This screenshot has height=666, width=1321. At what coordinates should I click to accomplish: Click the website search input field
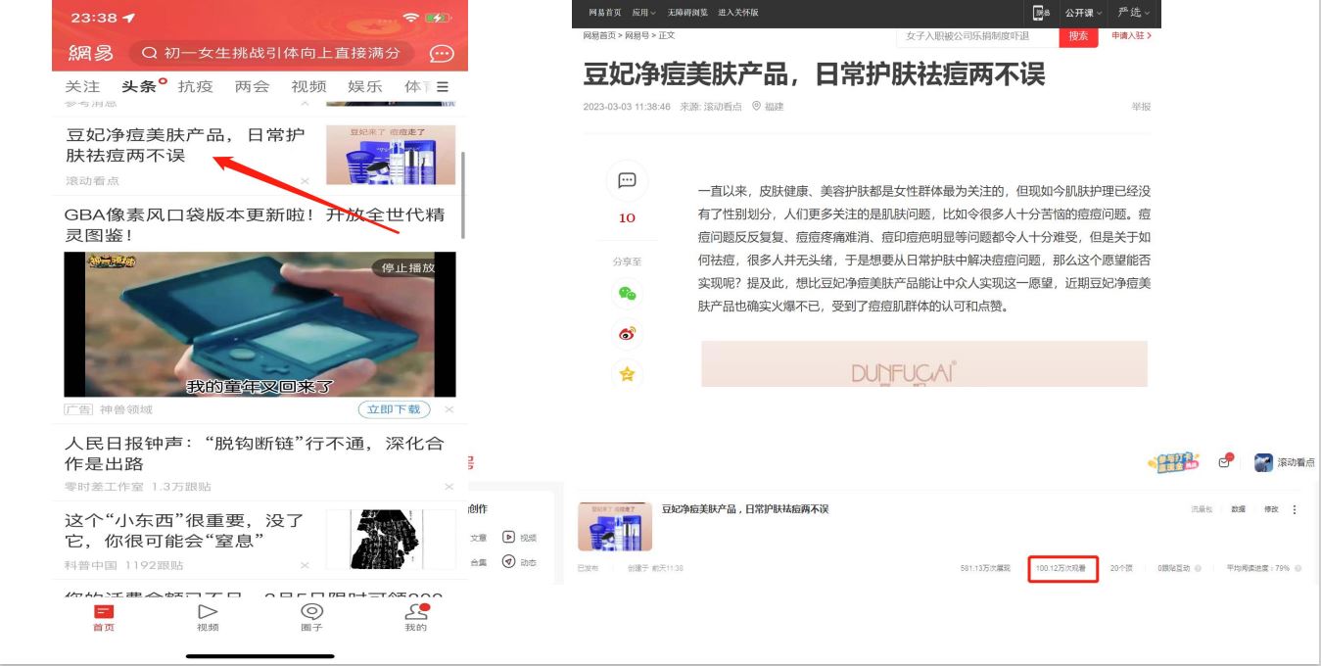976,35
